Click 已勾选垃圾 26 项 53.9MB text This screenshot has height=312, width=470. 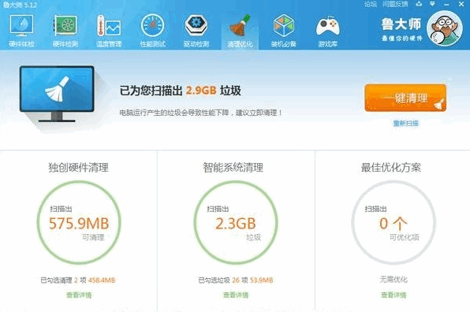[x=236, y=280]
